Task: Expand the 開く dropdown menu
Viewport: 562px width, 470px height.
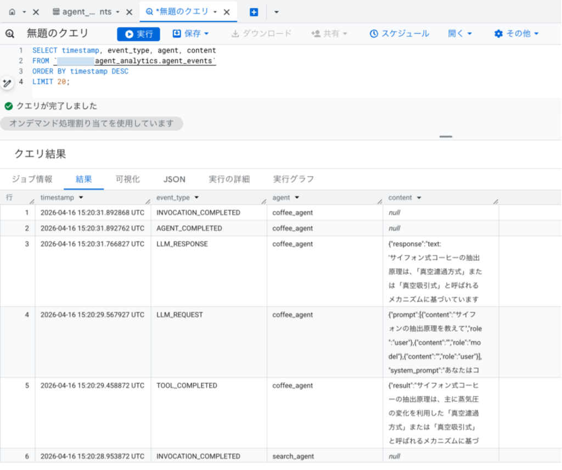Action: (460, 33)
